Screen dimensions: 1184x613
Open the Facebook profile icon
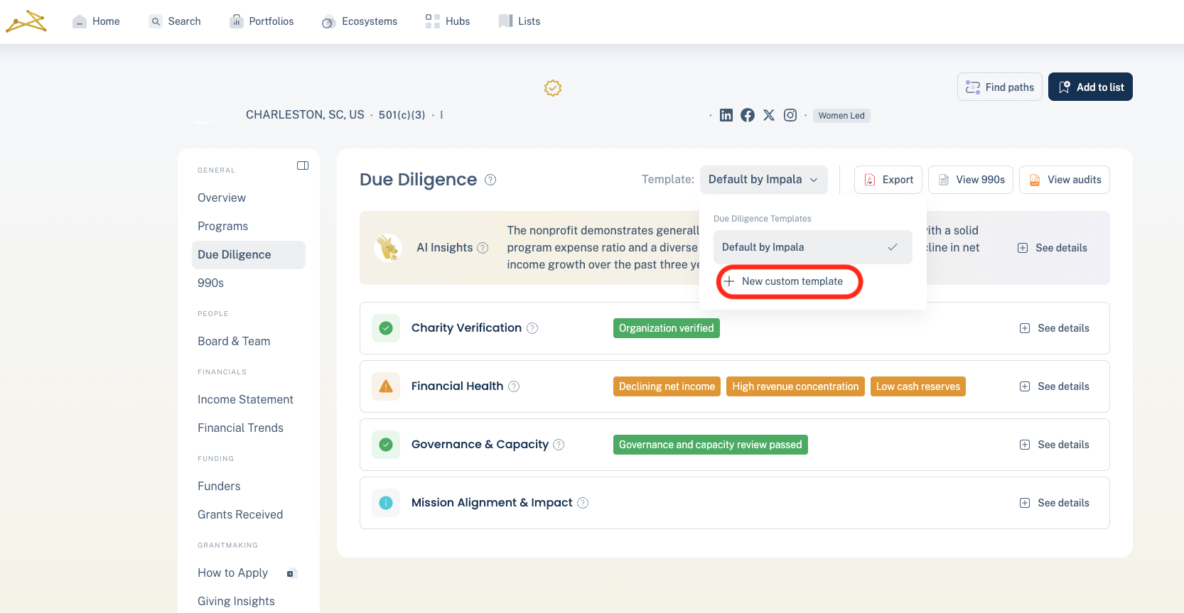[x=748, y=115]
